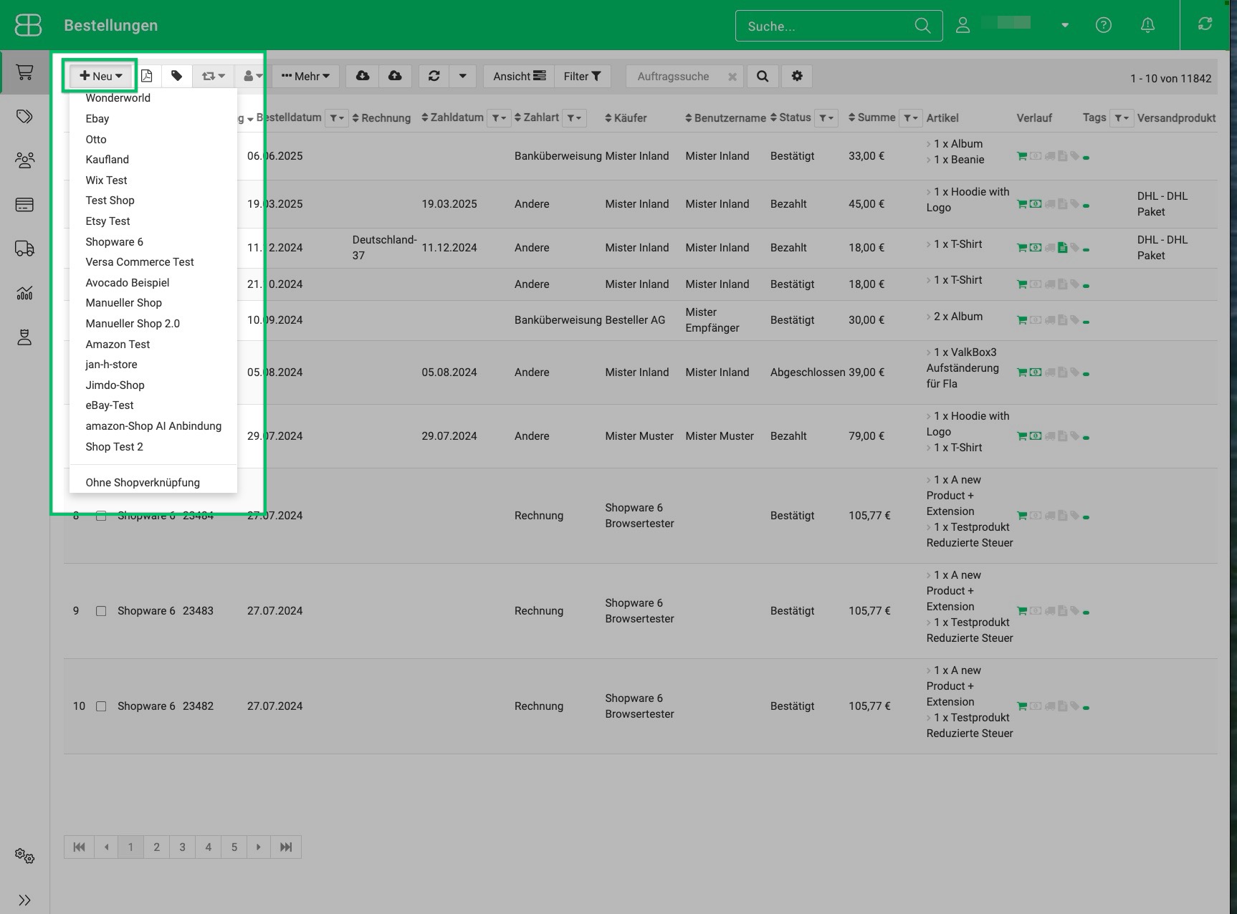Click the Ansicht button
Viewport: 1237px width, 914px height.
pyautogui.click(x=519, y=76)
